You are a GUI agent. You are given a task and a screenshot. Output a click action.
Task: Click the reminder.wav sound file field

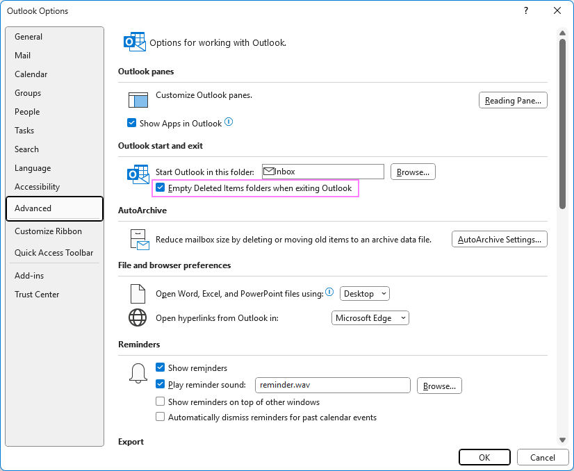click(x=333, y=385)
